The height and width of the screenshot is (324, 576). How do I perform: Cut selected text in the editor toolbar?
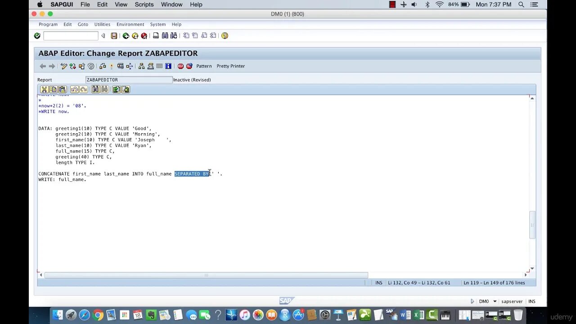coord(45,89)
